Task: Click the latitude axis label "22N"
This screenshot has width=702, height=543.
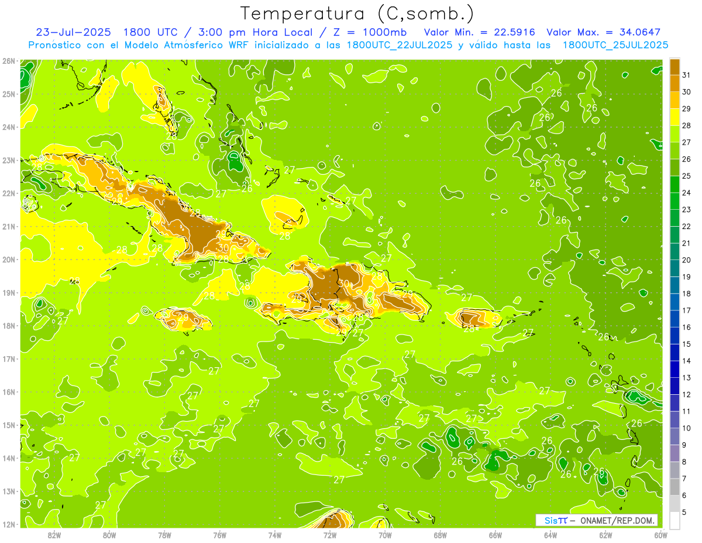Action: (x=9, y=193)
